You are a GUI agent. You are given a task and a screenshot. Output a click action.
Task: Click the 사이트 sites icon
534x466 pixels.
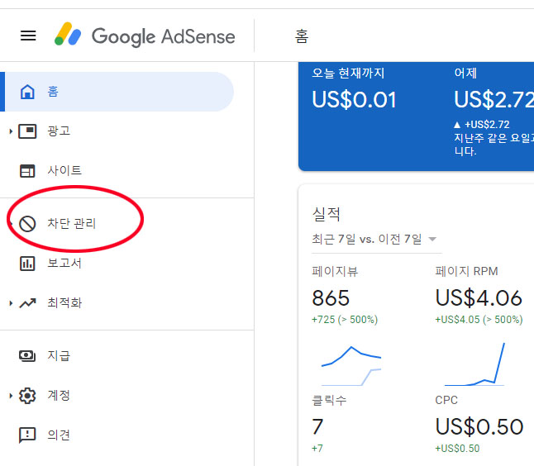click(x=27, y=170)
